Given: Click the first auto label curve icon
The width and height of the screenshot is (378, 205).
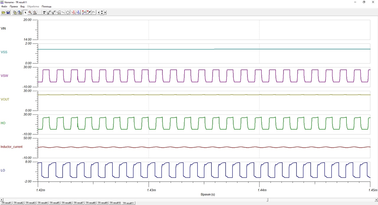Looking at the screenshot, I should pos(49,12).
